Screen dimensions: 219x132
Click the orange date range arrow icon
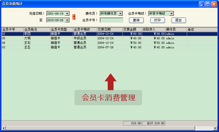click(74, 17)
